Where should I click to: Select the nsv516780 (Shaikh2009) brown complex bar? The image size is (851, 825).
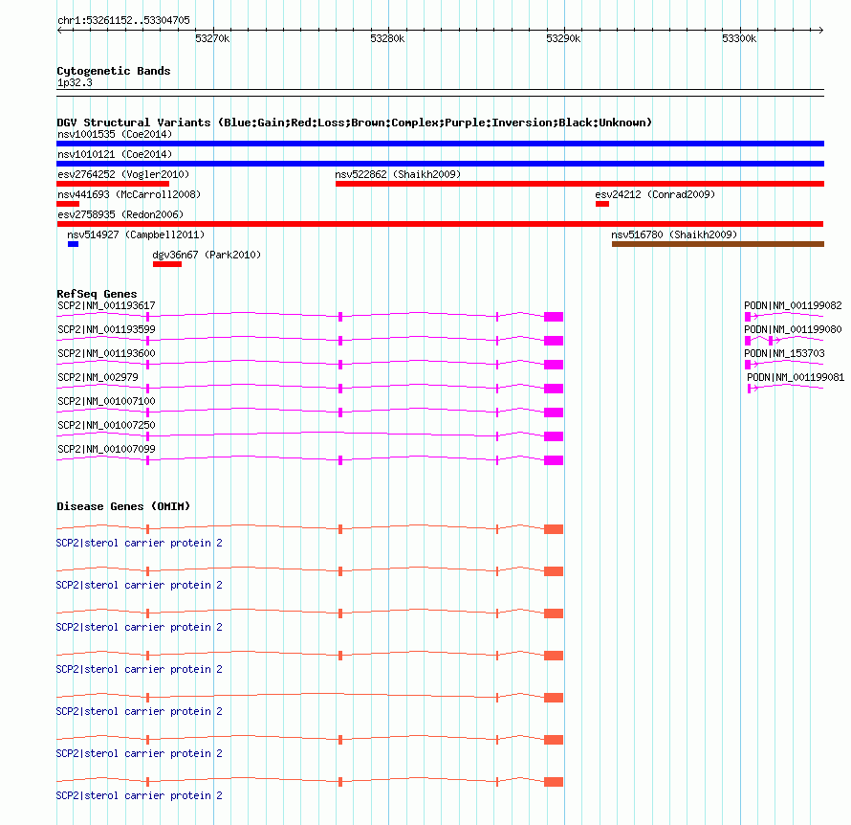pos(718,244)
